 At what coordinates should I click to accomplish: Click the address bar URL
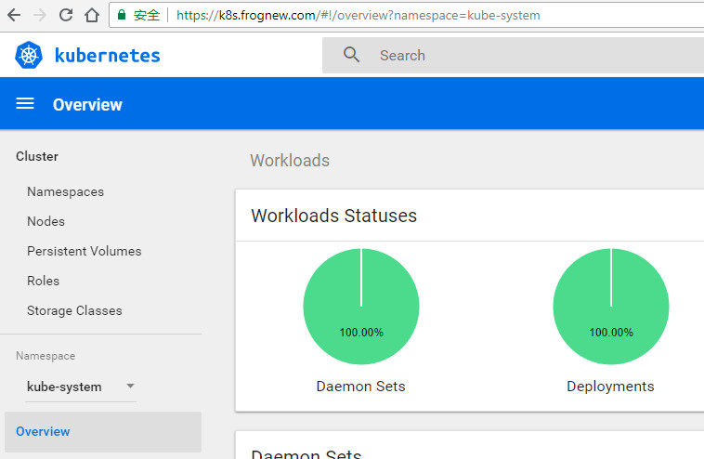point(358,15)
